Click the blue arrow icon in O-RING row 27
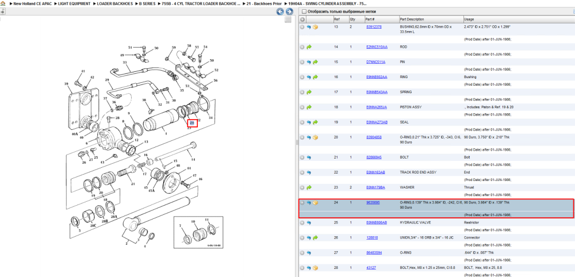Viewport: 575px width, 277px height. [309, 252]
